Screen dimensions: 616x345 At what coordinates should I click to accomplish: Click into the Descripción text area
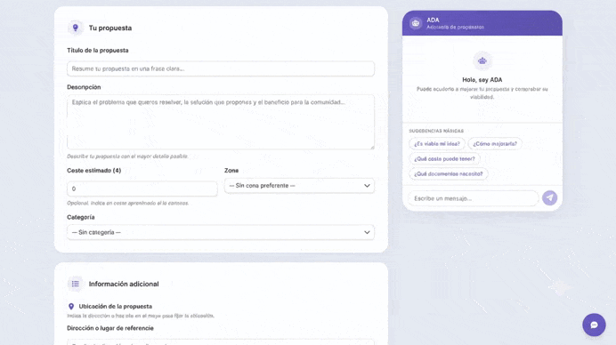click(221, 122)
